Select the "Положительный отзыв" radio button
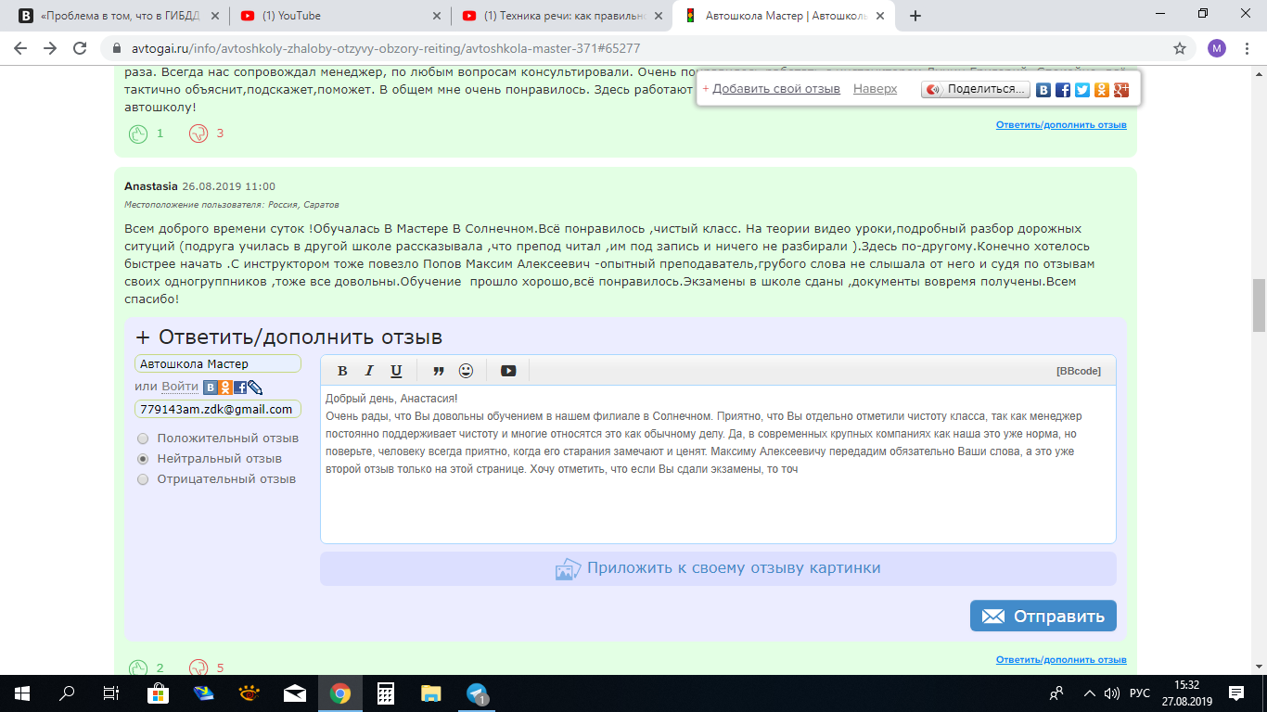1267x712 pixels. tap(143, 439)
